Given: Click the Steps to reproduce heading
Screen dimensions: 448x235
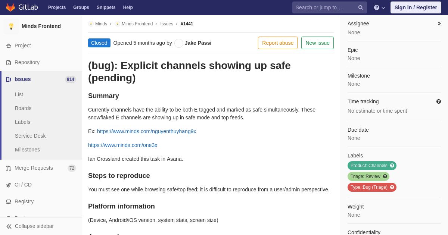Looking at the screenshot, I should click(119, 176).
